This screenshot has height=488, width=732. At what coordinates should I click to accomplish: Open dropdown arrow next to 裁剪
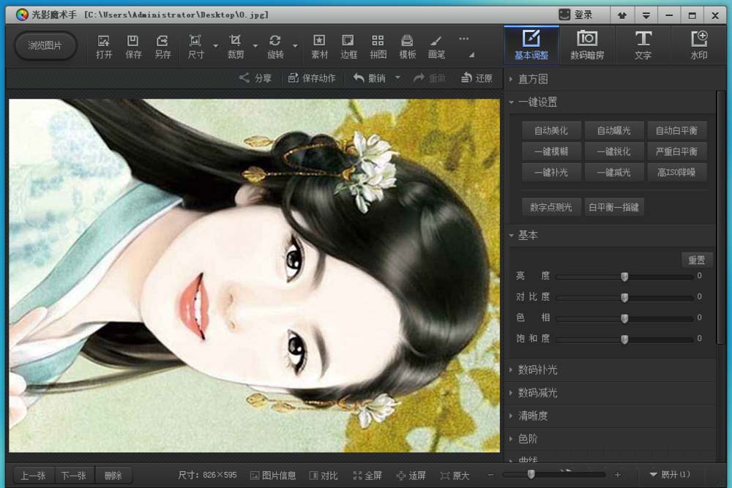tap(255, 45)
